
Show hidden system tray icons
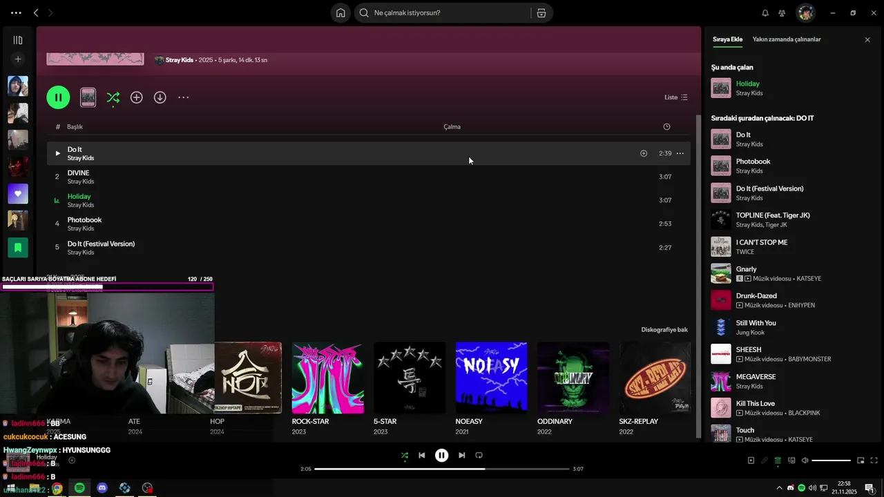pos(780,488)
